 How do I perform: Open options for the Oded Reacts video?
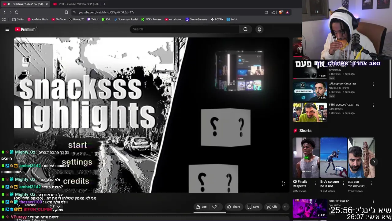click(x=373, y=105)
